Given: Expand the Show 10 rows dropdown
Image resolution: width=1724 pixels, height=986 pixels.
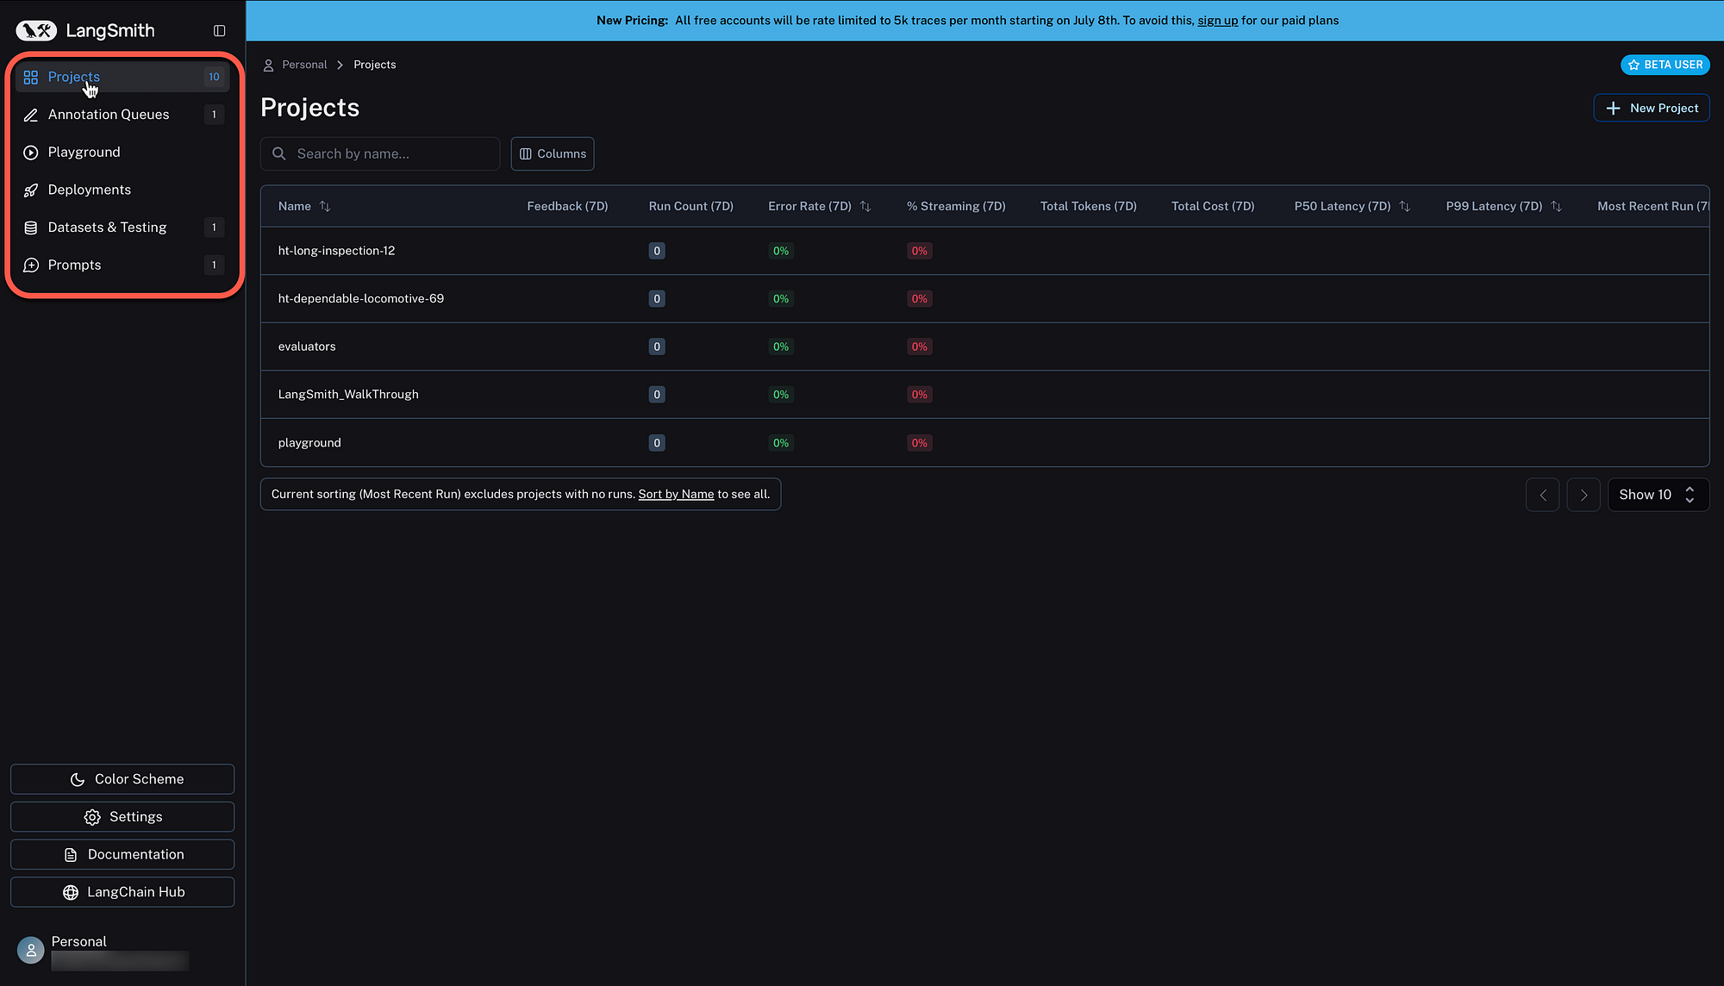Looking at the screenshot, I should [x=1658, y=495].
